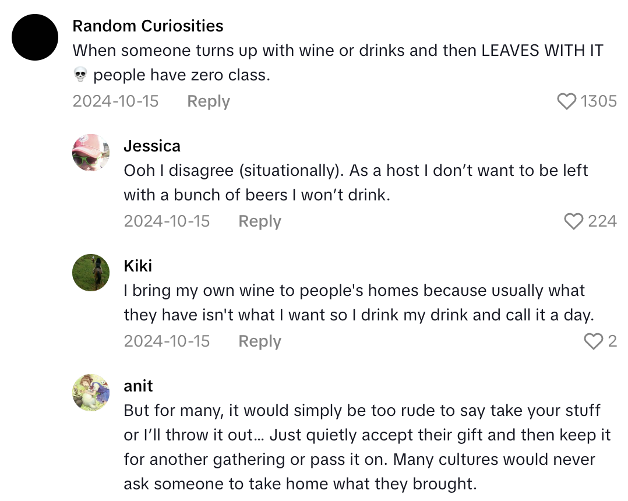Click Reply under Jessica's comment
Viewport: 628px width, 501px height.
point(259,221)
